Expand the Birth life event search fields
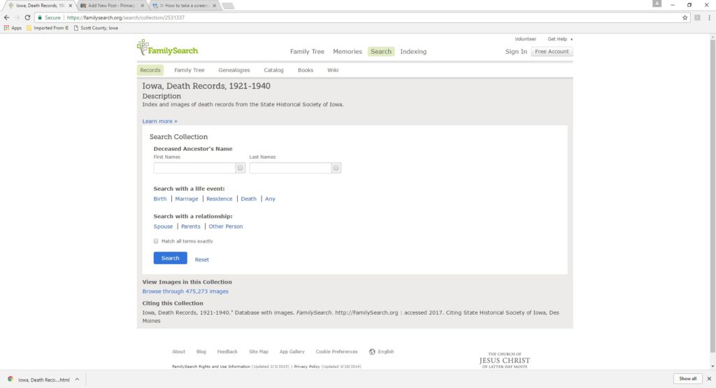The image size is (716, 388). coord(160,199)
